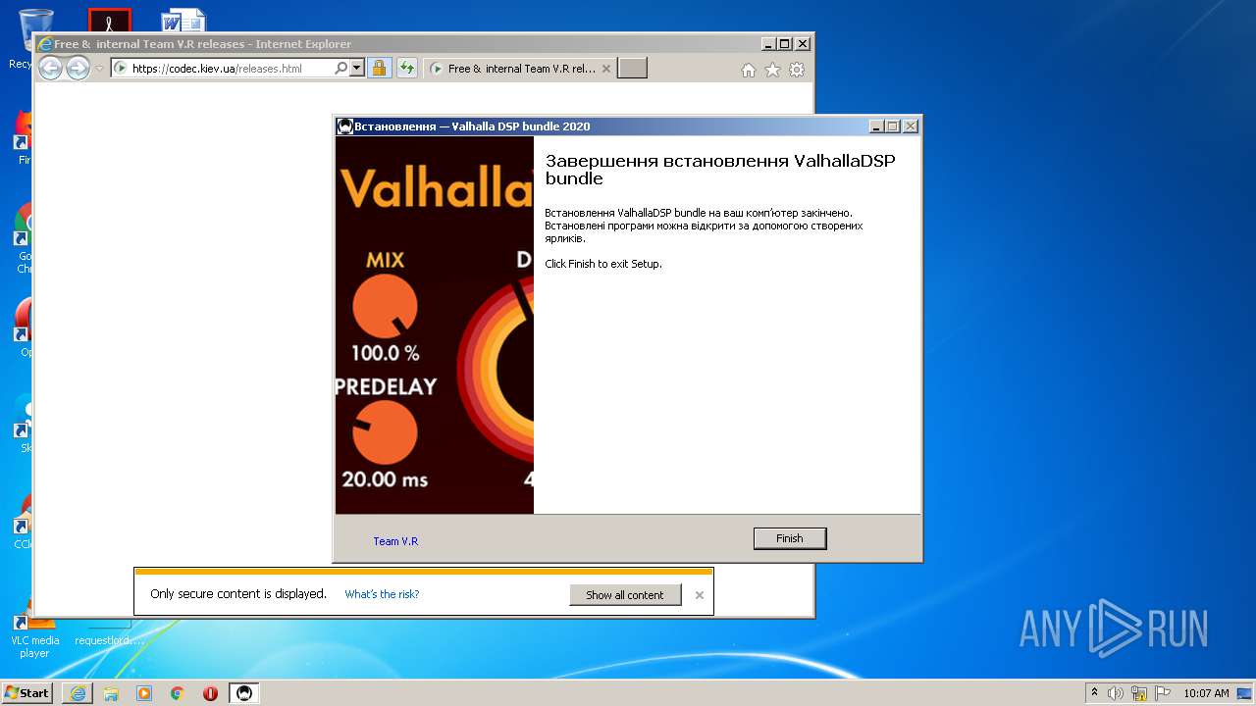This screenshot has width=1256, height=706.
Task: Open Favorites star icon
Action: tap(772, 70)
